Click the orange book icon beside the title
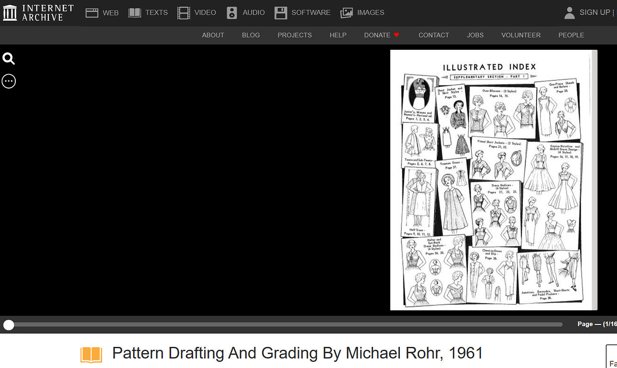The width and height of the screenshot is (617, 368). point(91,353)
